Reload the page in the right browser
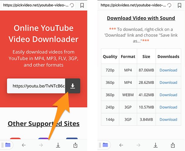This screenshot has width=185, height=151. point(169,5)
